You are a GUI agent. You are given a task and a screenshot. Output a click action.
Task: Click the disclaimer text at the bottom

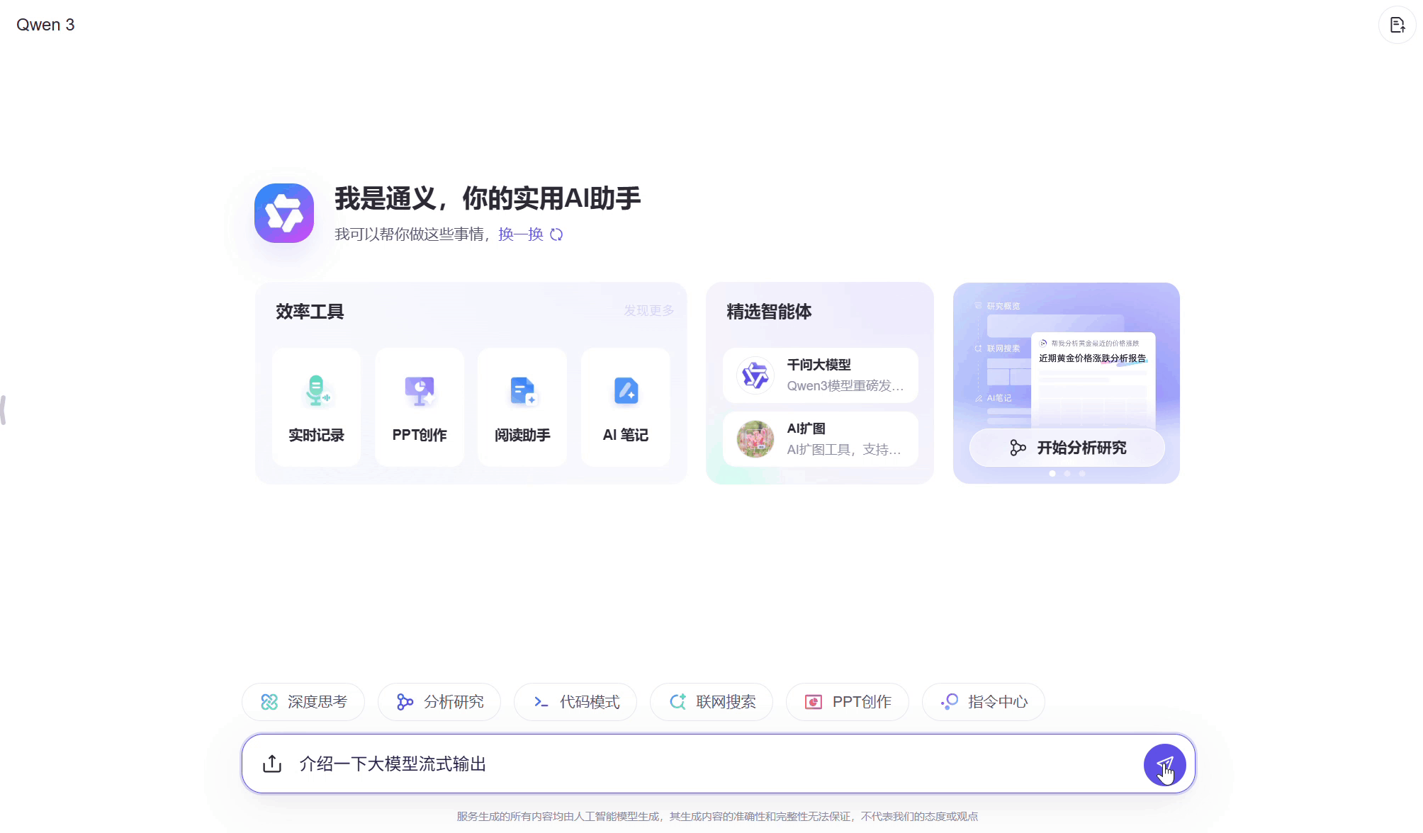(717, 817)
